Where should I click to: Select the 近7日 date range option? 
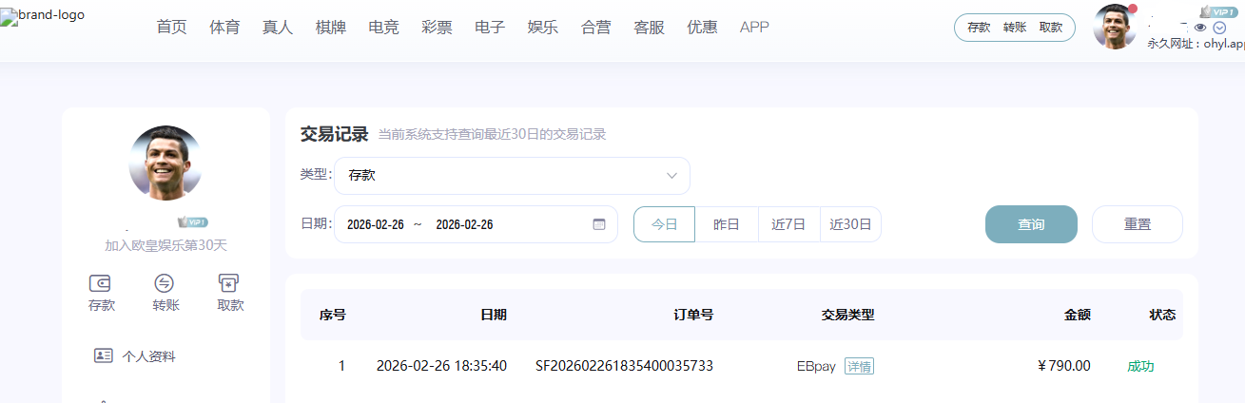(788, 224)
